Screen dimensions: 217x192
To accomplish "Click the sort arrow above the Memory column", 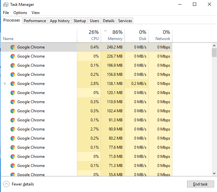I will coord(105,31).
